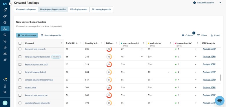Screen dimensions: 226x107
Task: Open 'amazon keyword research tool' keyword link
Action: tap(39, 80)
